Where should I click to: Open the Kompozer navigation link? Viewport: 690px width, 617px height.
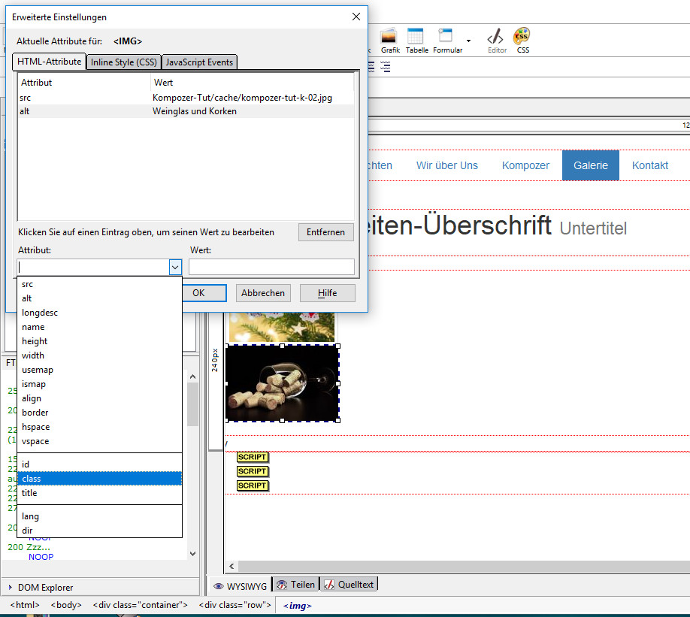pyautogui.click(x=525, y=165)
